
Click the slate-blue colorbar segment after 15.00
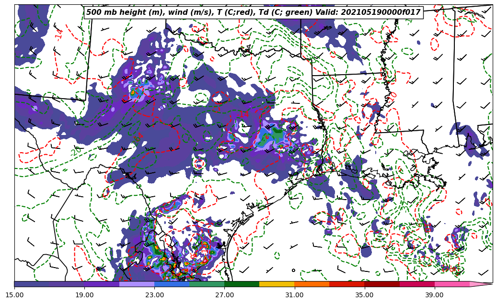tap(32, 284)
